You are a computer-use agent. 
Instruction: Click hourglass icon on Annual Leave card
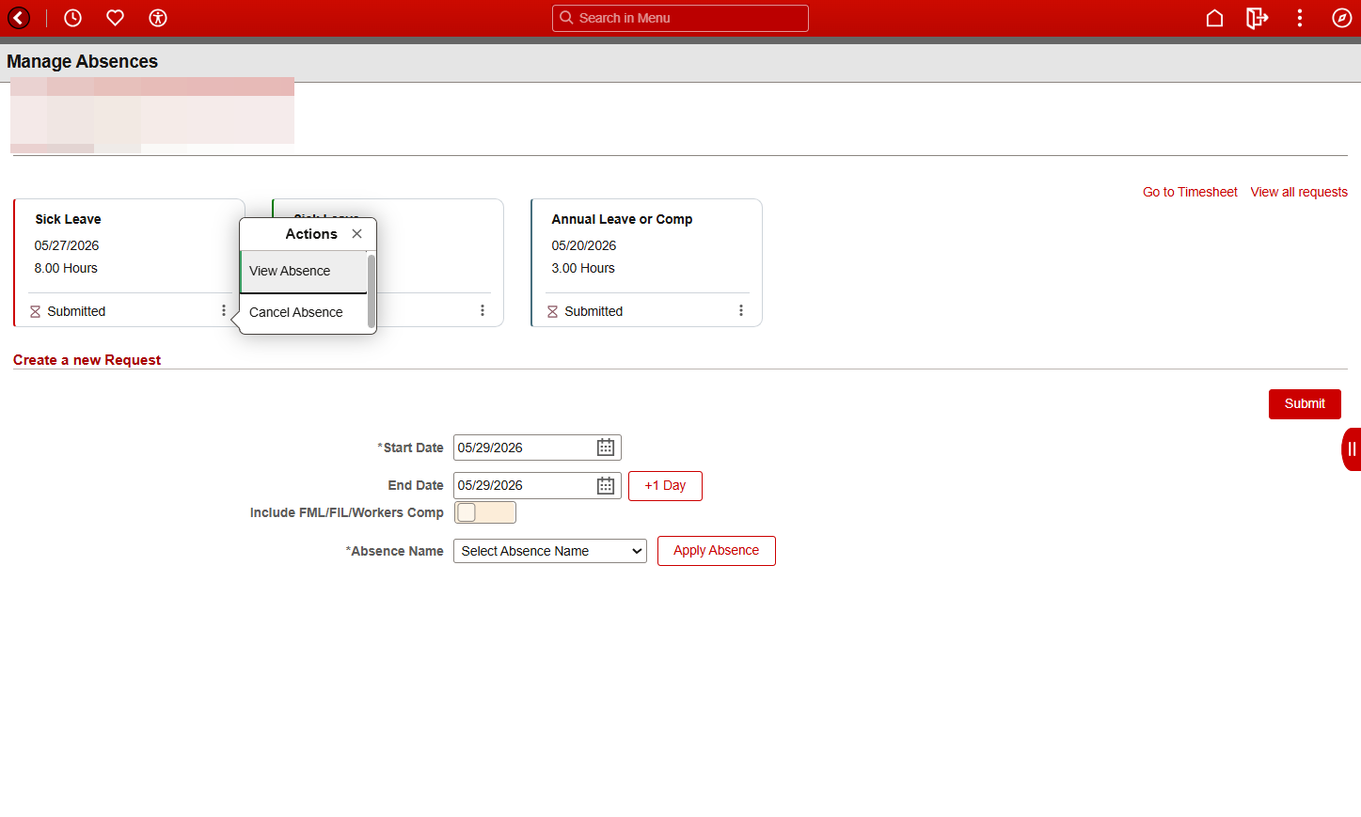click(553, 311)
